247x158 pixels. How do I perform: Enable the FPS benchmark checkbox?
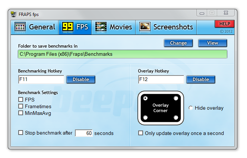pyautogui.click(x=20, y=100)
